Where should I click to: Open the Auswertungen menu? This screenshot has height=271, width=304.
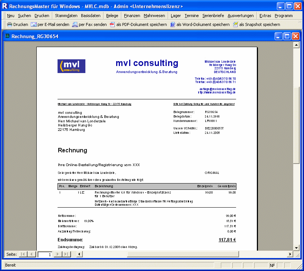(241, 16)
